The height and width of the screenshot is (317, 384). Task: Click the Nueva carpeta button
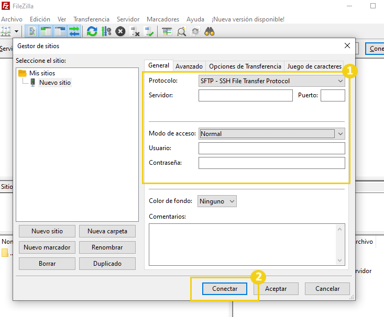click(107, 231)
